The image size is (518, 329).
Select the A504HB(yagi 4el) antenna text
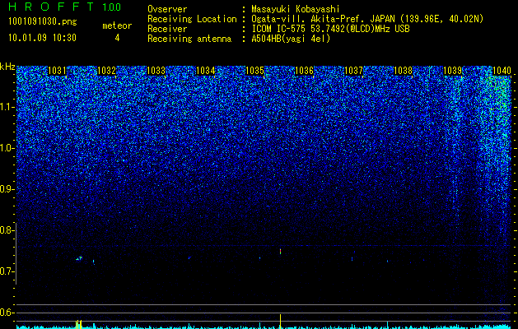(291, 39)
